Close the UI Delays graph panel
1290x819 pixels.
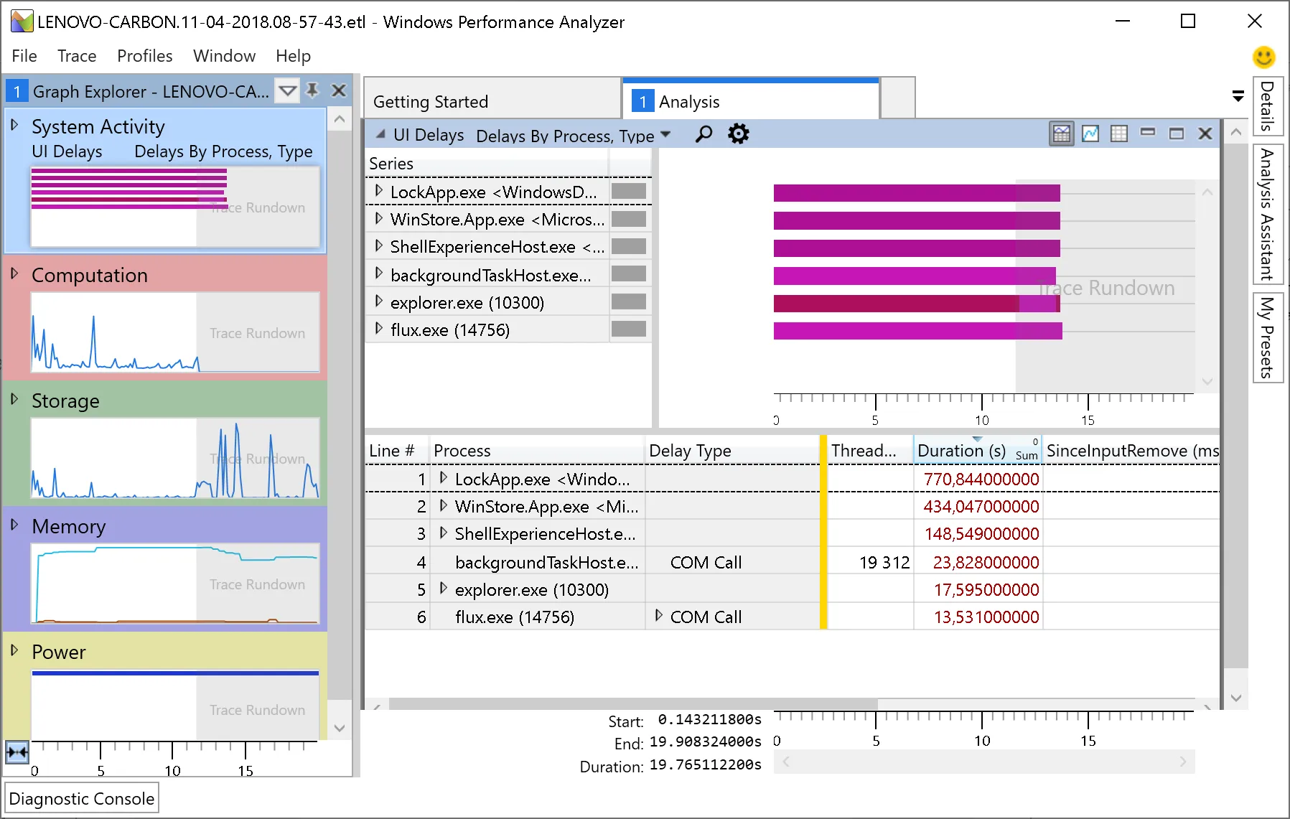click(x=1205, y=134)
